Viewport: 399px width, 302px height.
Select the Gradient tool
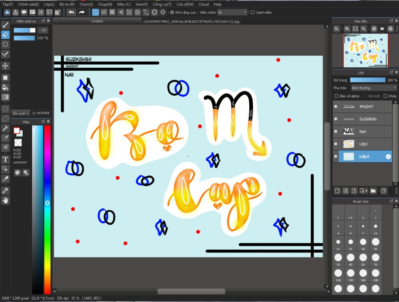pos(5,97)
